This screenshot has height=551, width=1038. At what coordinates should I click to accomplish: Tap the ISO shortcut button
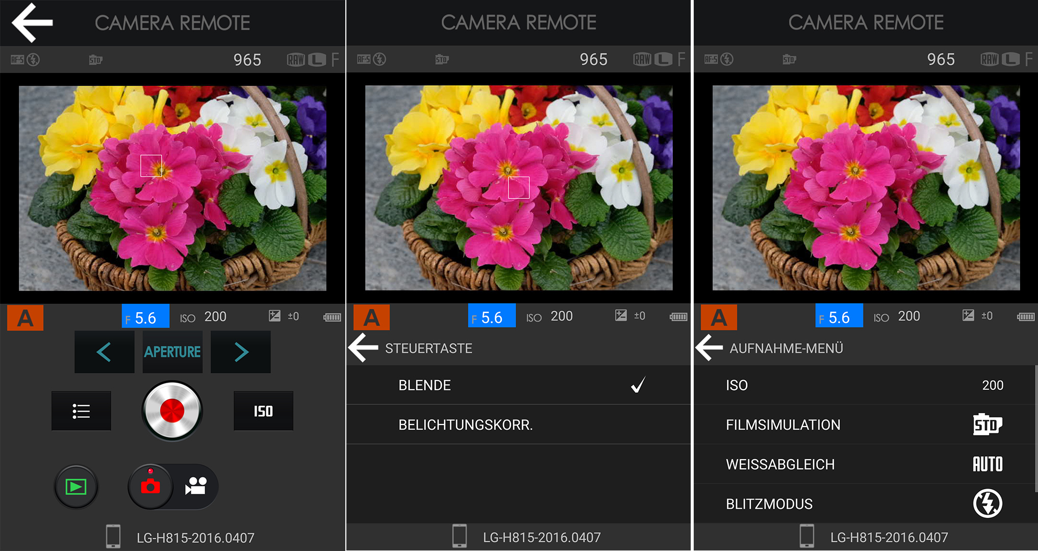click(263, 411)
